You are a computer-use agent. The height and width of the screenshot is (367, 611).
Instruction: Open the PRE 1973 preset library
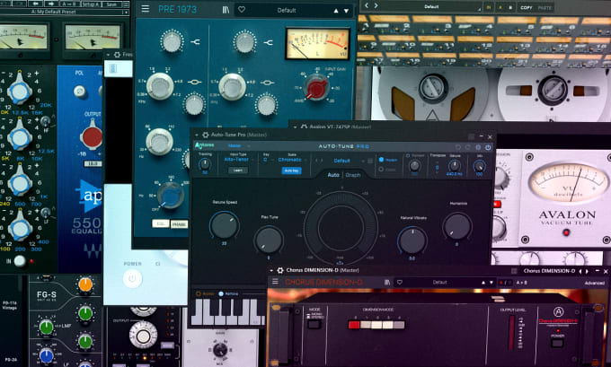[226, 10]
